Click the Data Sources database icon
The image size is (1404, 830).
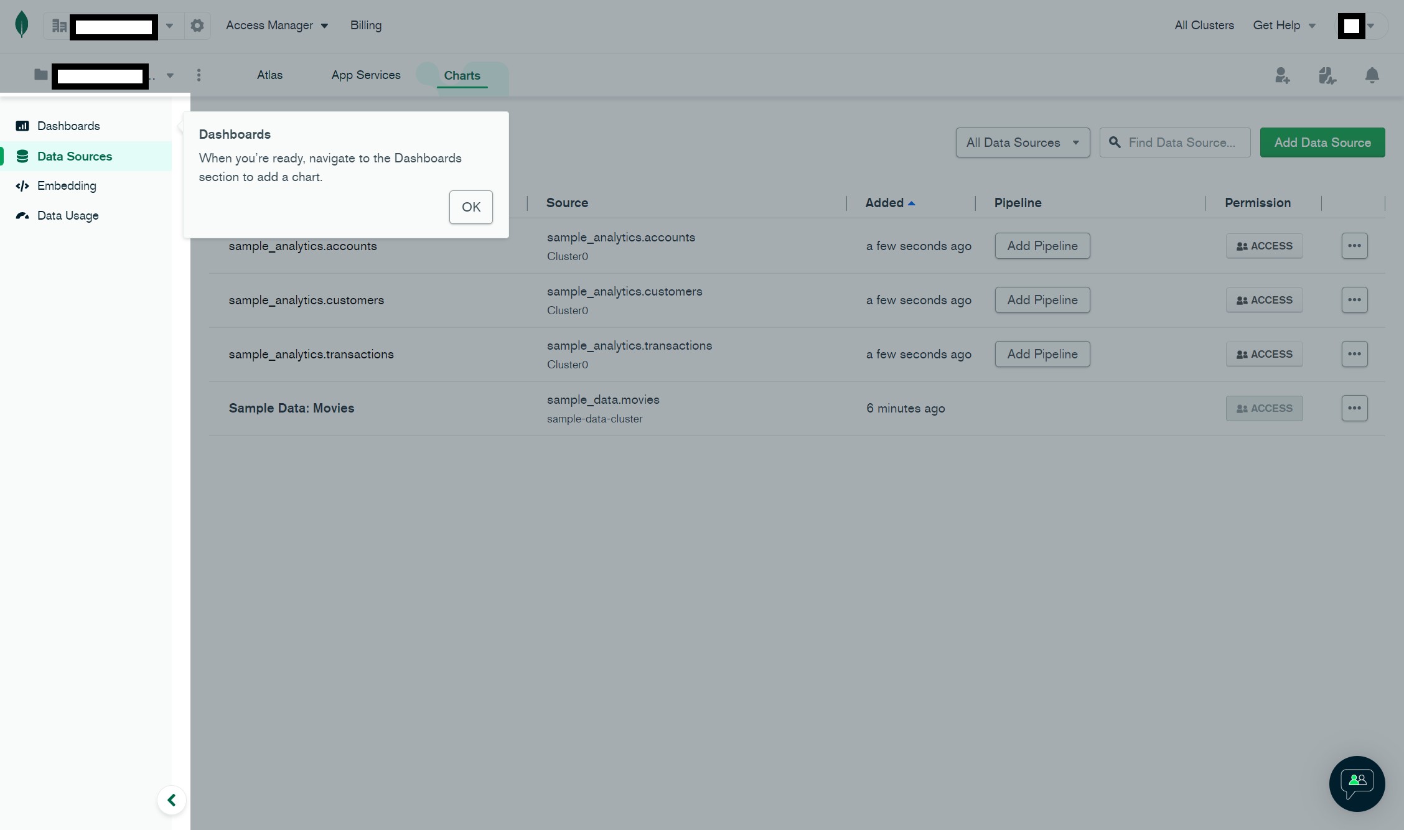(22, 156)
